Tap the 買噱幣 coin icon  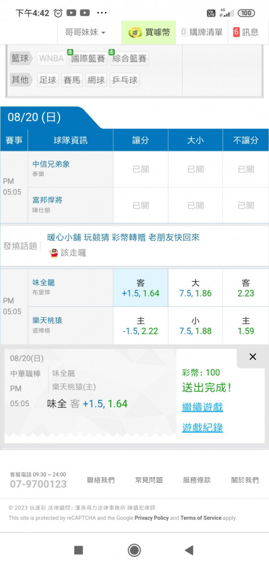[135, 32]
